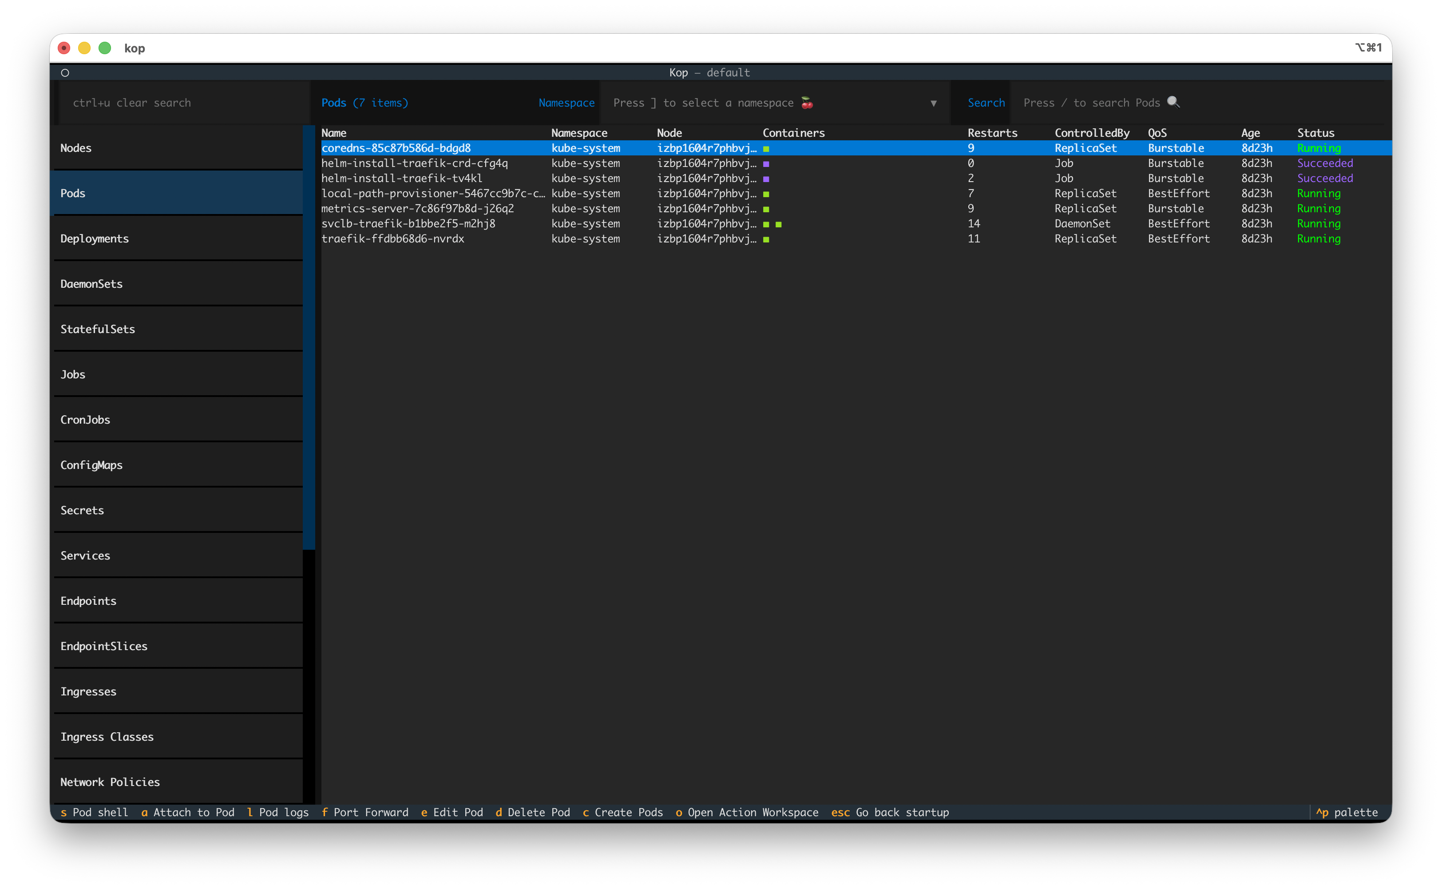Image resolution: width=1442 pixels, height=889 pixels.
Task: Select traefik-ffdbb68d6-nvrdx pod row
Action: [856, 239]
